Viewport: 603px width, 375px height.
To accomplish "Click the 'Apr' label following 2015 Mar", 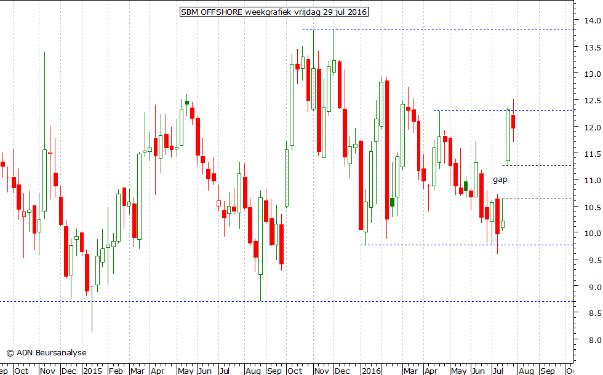I will pyautogui.click(x=158, y=371).
